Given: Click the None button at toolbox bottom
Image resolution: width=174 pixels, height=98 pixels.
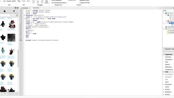Looking at the screenshot, I should pos(4,94).
